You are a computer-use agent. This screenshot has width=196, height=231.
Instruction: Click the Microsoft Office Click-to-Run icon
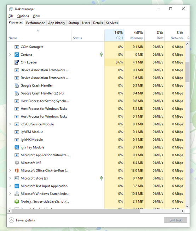coord(17,171)
